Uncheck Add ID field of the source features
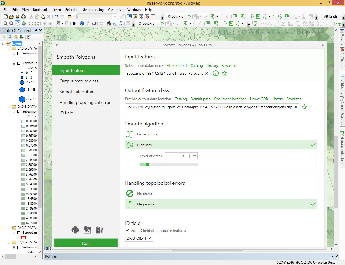The width and height of the screenshot is (345, 265). (127, 231)
